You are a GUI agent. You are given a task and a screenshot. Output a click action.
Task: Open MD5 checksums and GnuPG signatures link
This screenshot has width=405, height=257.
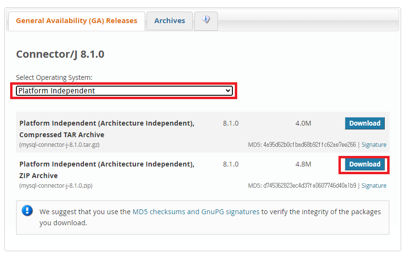point(196,212)
